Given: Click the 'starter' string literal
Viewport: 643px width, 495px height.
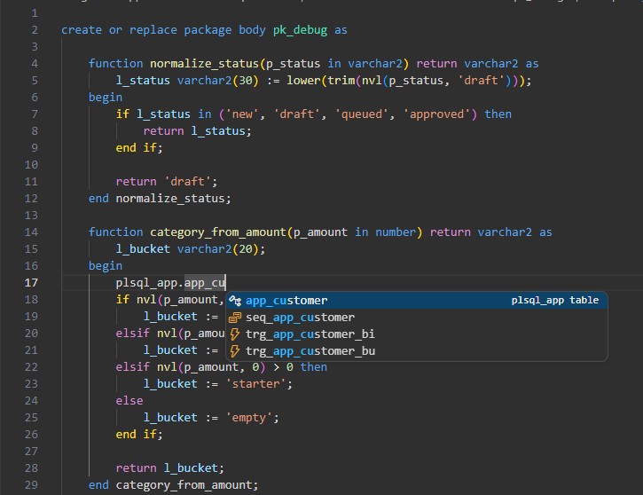Looking at the screenshot, I should click(x=255, y=384).
